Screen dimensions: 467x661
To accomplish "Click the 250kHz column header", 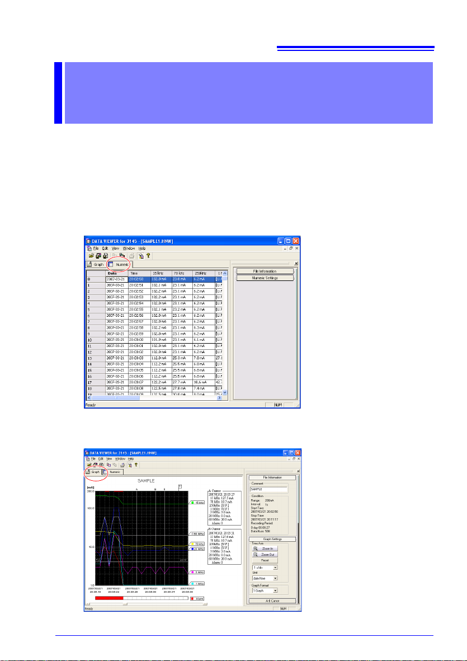I will (x=204, y=274).
